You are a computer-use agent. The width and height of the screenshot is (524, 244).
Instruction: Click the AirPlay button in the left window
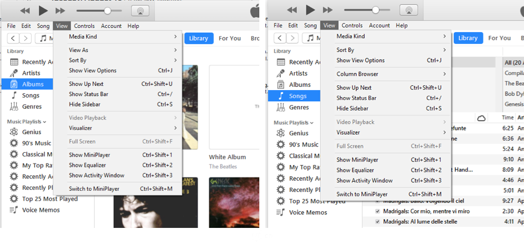140,11
